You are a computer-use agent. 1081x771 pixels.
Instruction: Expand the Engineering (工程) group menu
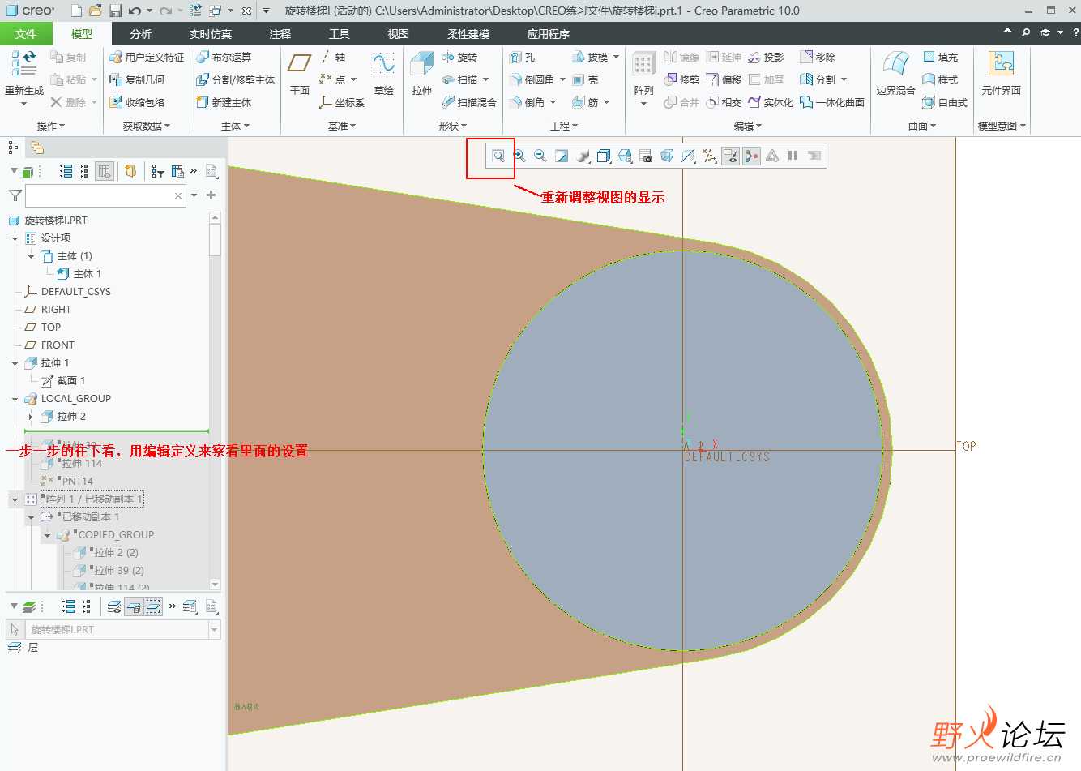pyautogui.click(x=564, y=126)
